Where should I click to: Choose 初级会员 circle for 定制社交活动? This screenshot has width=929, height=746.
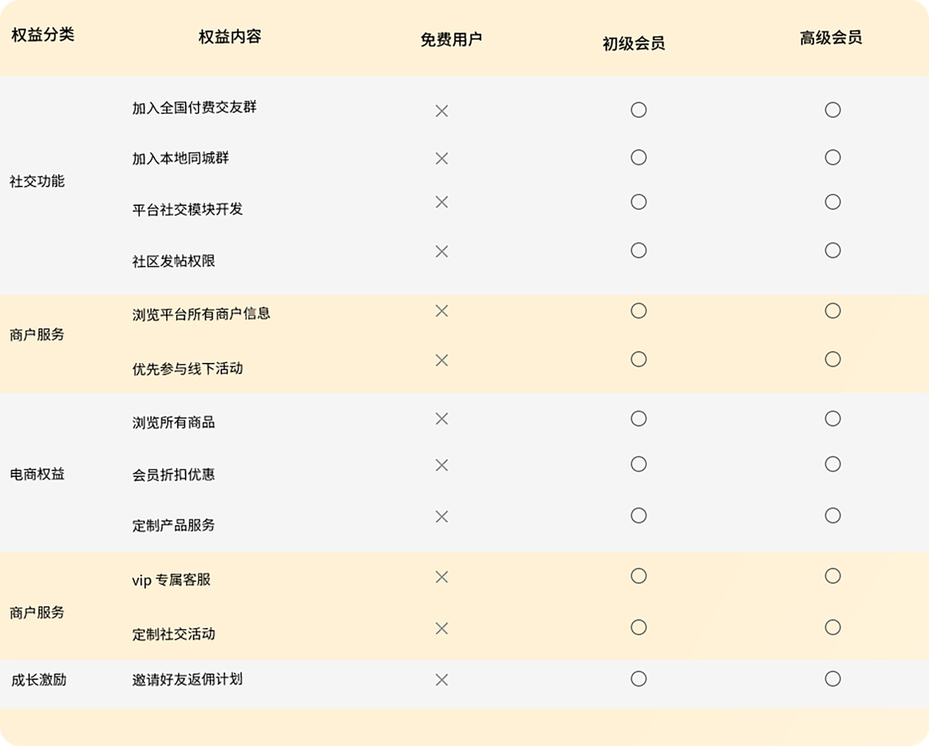(x=638, y=627)
